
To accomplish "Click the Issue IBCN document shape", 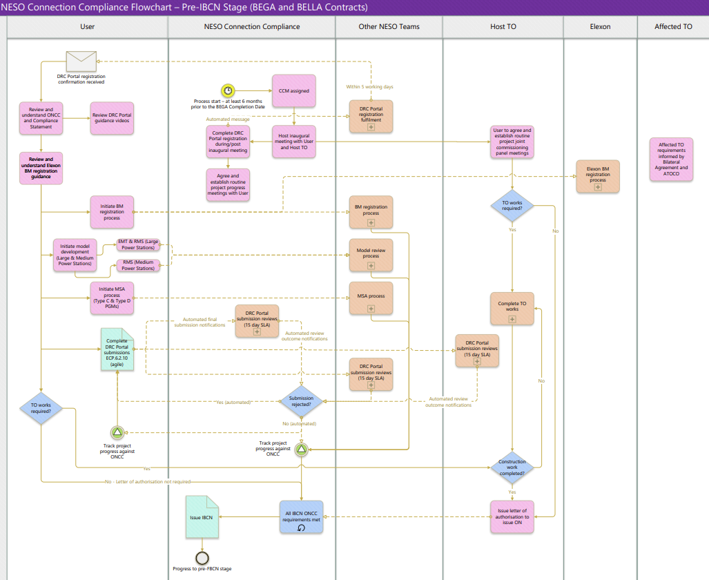I will 202,516.
